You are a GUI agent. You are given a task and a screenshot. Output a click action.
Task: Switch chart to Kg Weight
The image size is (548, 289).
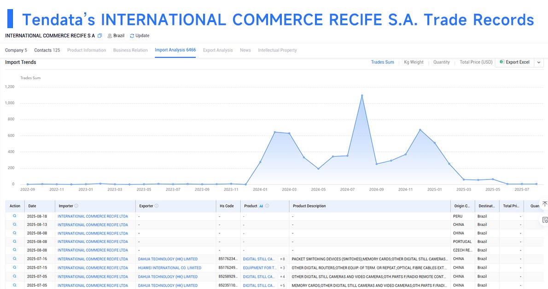[414, 62]
